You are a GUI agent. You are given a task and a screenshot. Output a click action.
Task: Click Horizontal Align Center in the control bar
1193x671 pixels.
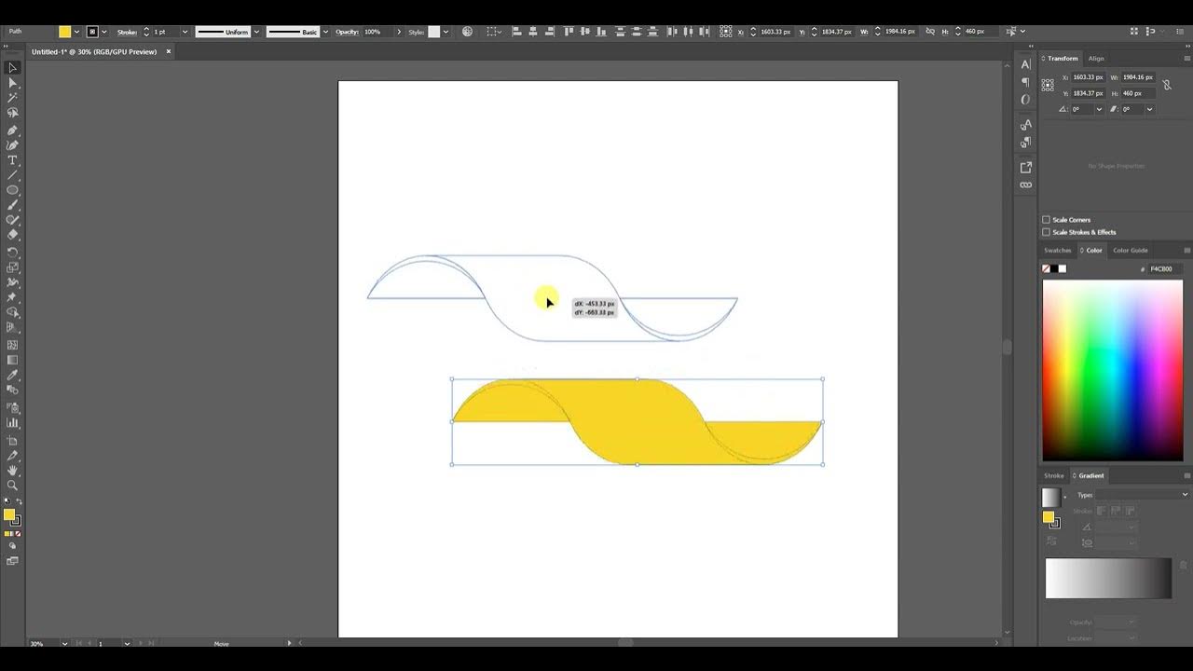[532, 31]
